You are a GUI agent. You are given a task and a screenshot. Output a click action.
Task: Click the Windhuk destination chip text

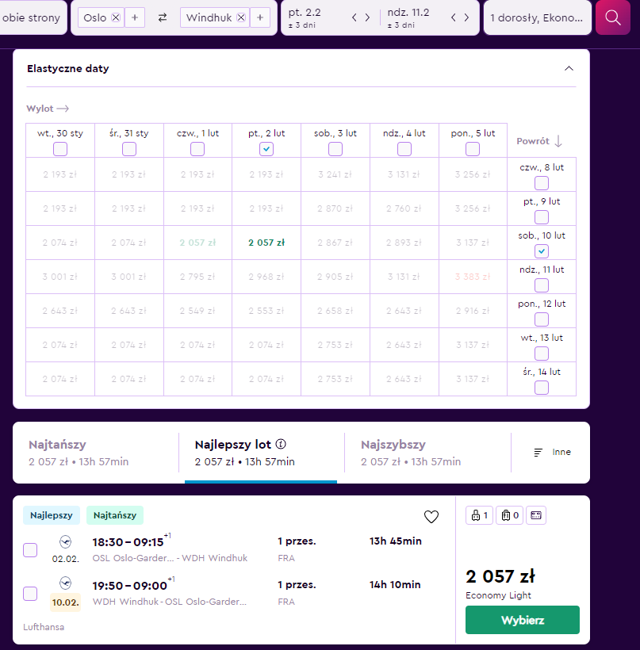click(209, 17)
